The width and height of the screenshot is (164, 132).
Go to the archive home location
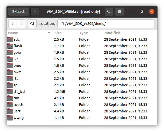tap(32, 24)
